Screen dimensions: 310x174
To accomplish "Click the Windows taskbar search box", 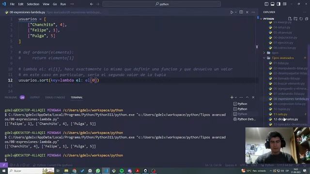I will click(31, 171).
